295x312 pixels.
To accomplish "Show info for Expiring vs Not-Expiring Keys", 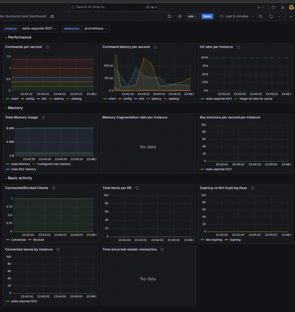I will tap(253, 188).
